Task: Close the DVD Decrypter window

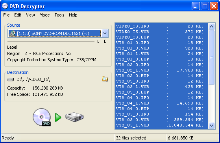Action: pyautogui.click(x=214, y=6)
